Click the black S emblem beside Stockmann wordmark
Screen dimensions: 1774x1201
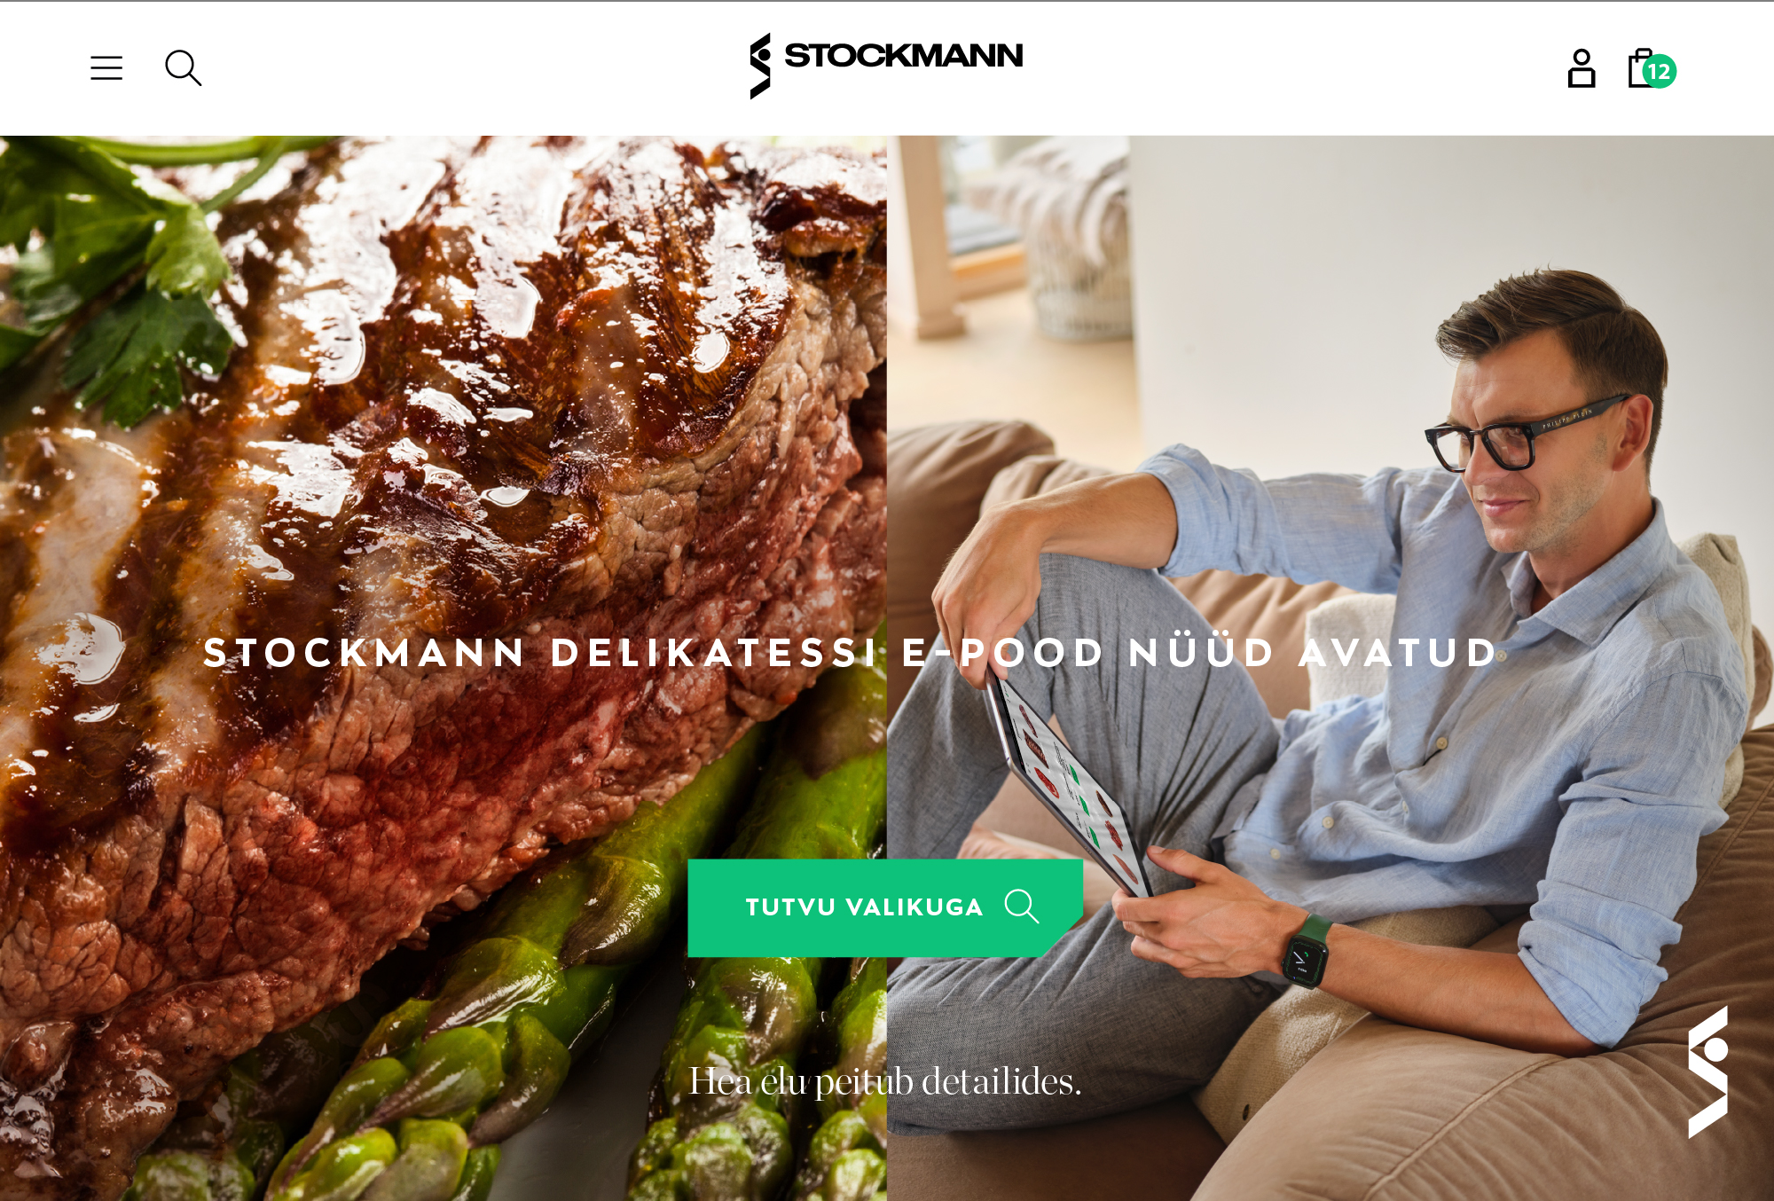[760, 67]
